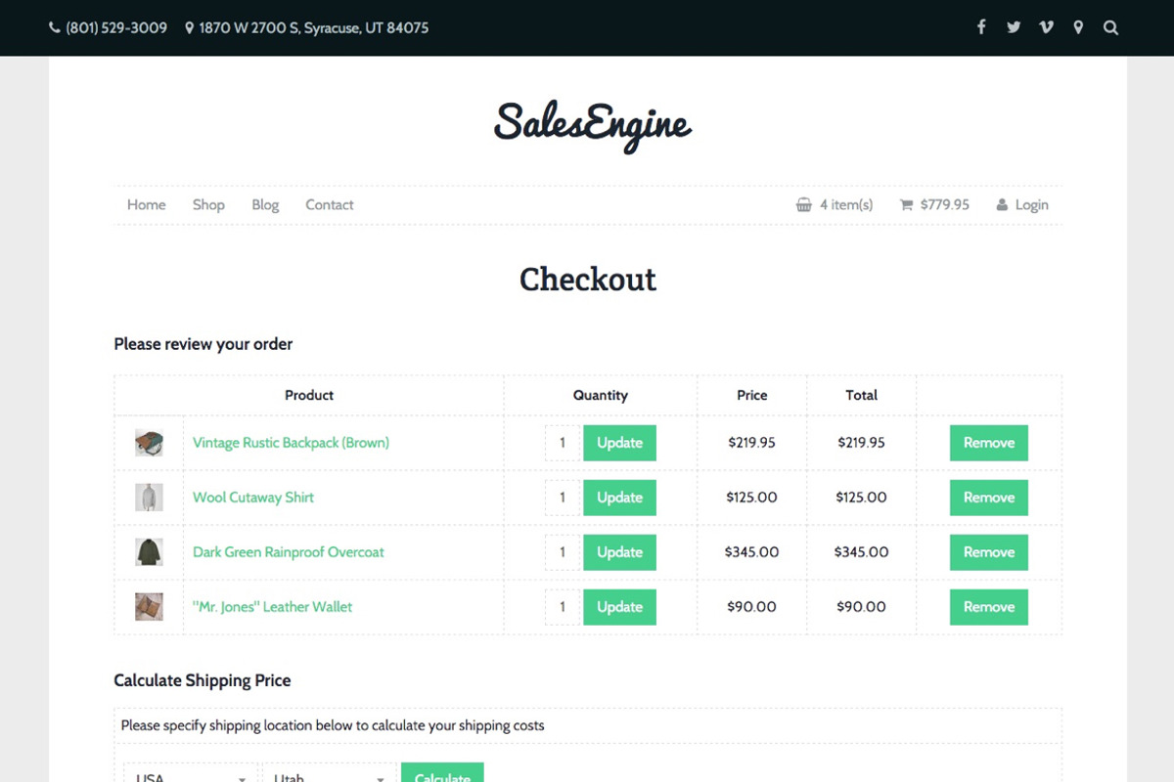The height and width of the screenshot is (782, 1174).
Task: Remove Leather Wallet from order
Action: (989, 607)
